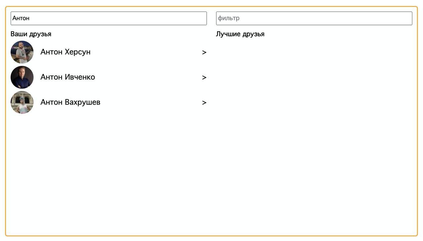The height and width of the screenshot is (241, 423).
Task: Click the Лучшие друзья heading
Action: (x=240, y=34)
